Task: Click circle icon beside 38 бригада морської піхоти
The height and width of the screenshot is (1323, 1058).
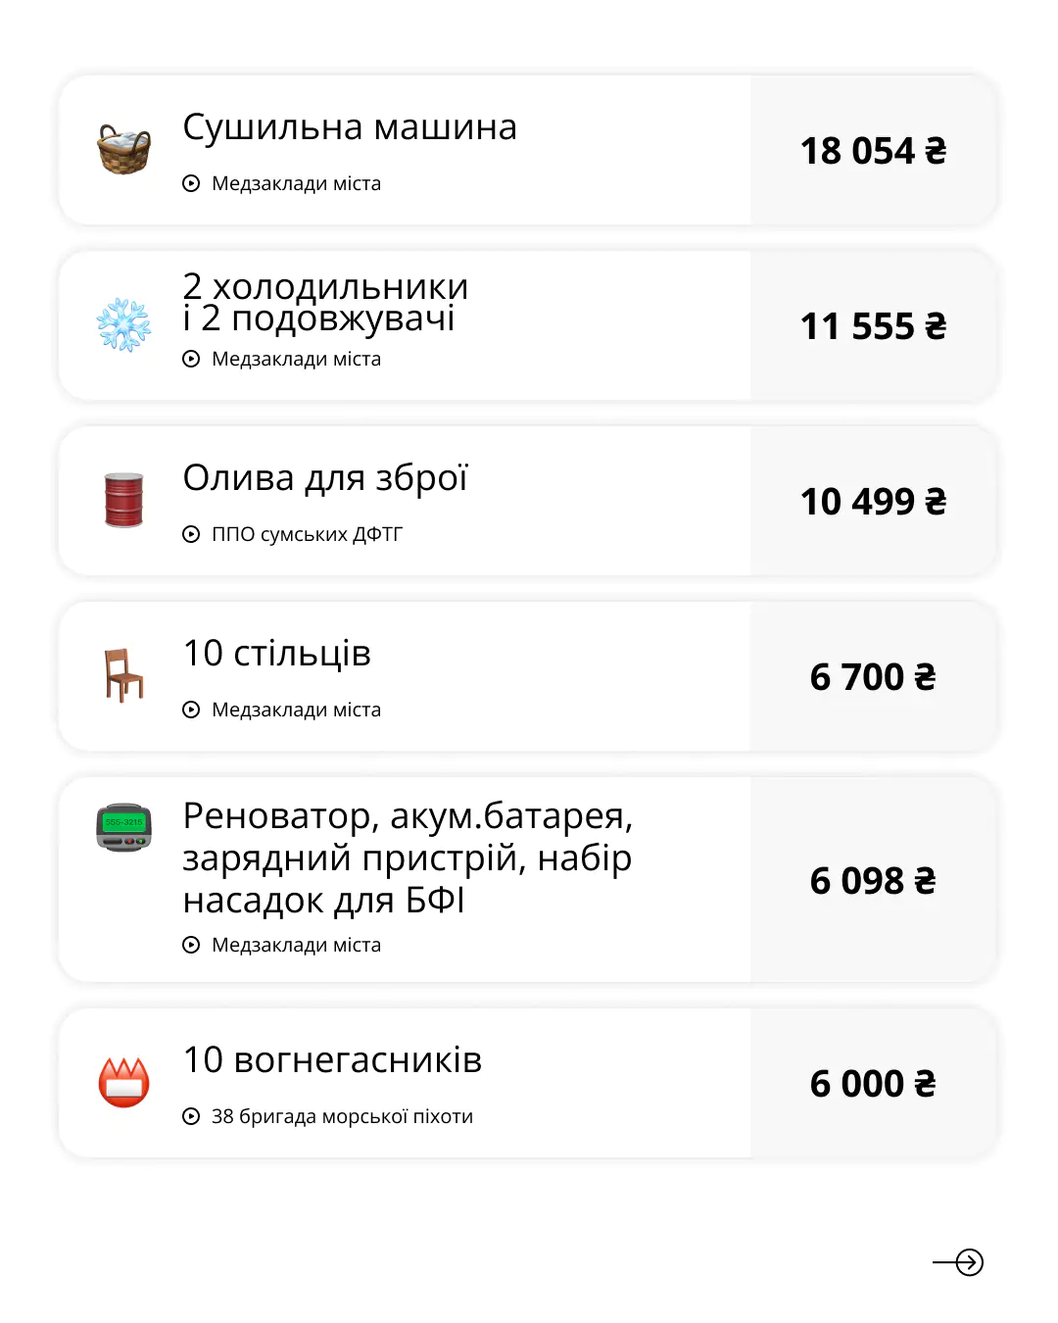Action: 191,1116
